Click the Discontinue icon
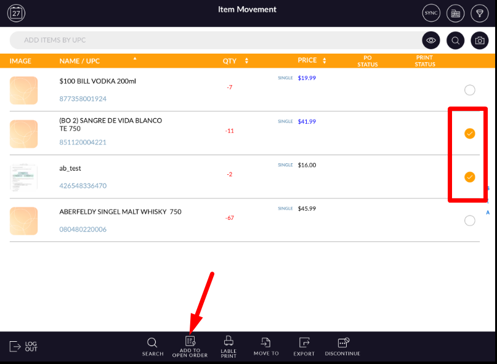This screenshot has width=497, height=364. [342, 346]
